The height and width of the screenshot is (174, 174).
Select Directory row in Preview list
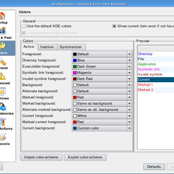[156, 54]
